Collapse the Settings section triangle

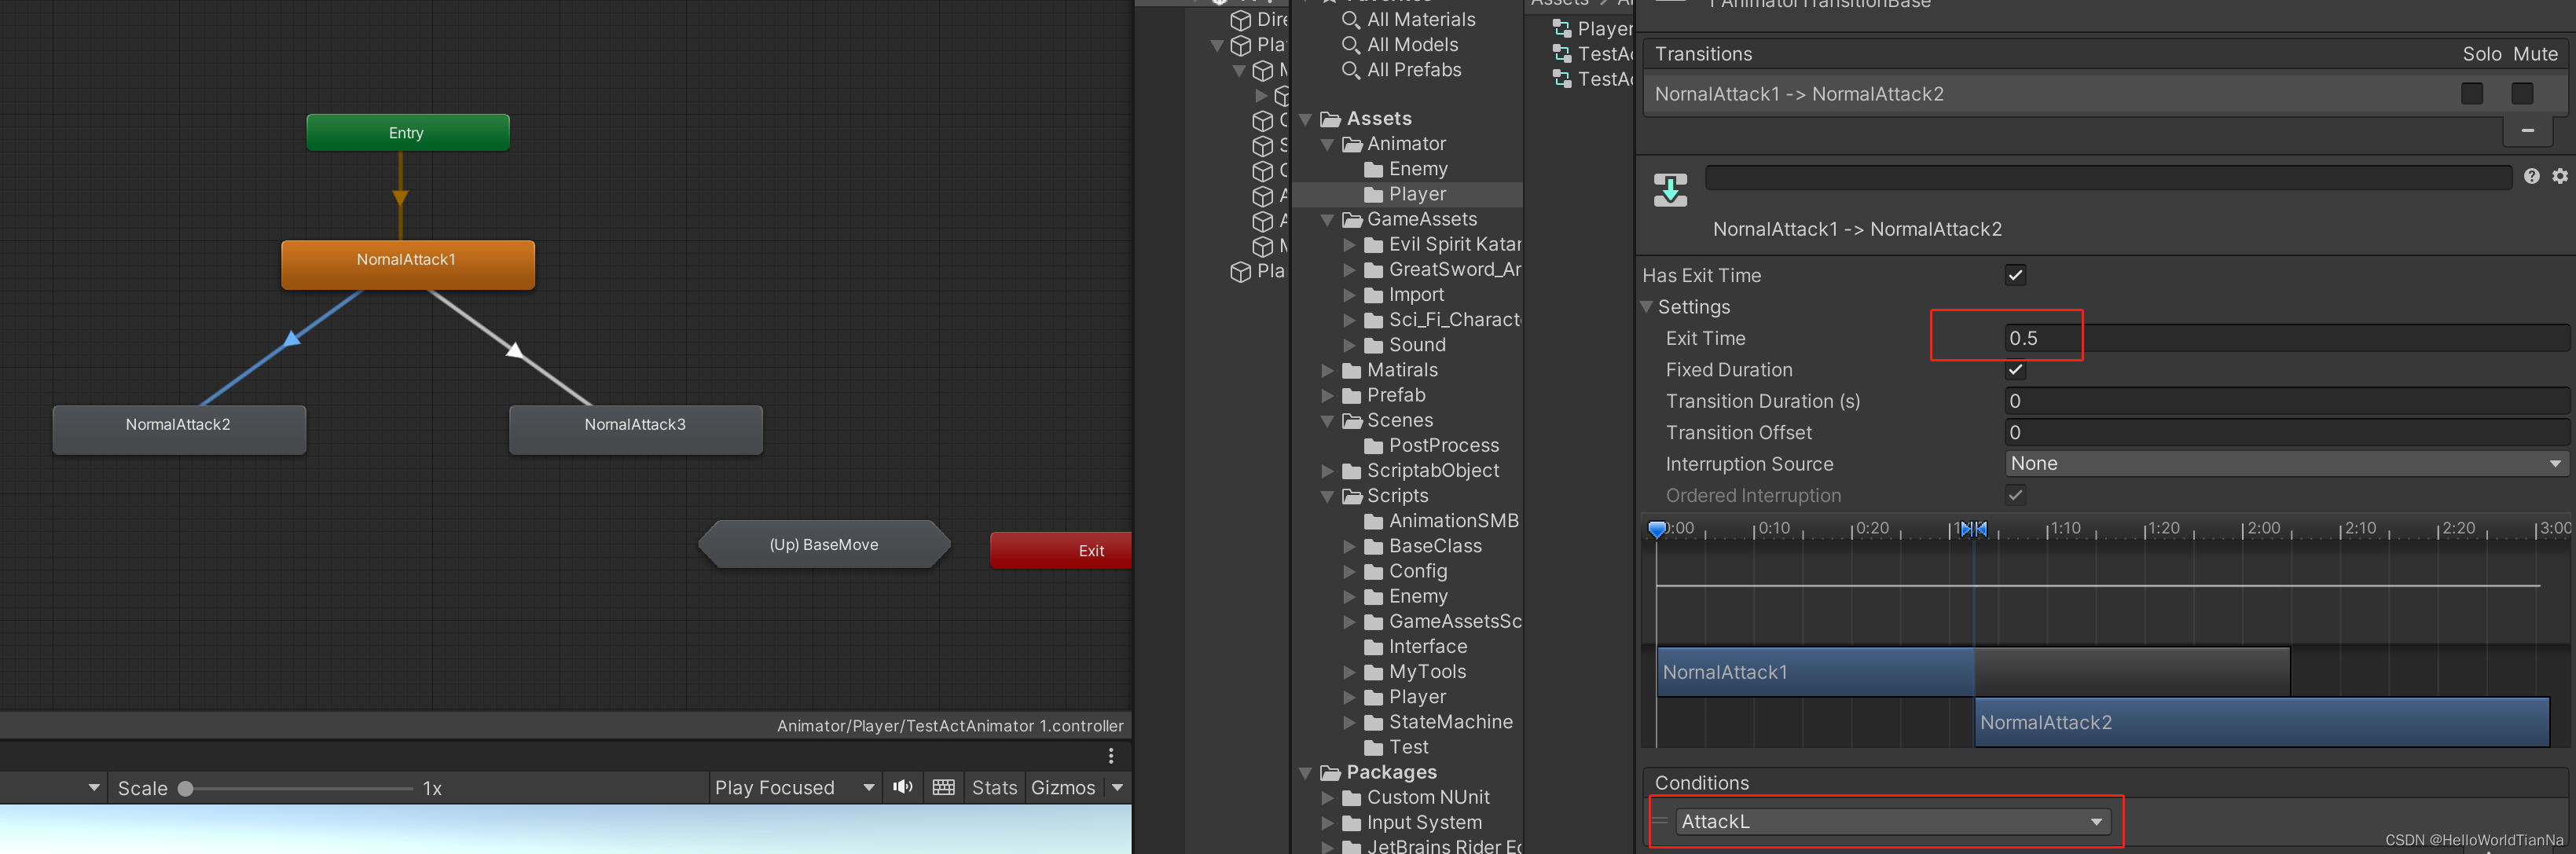(x=1646, y=307)
